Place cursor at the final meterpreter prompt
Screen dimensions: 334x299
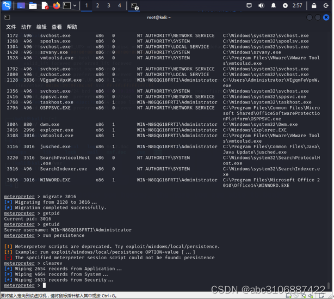(x=44, y=285)
